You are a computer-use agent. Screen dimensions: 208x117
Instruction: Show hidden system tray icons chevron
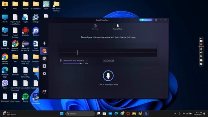pos(175,113)
